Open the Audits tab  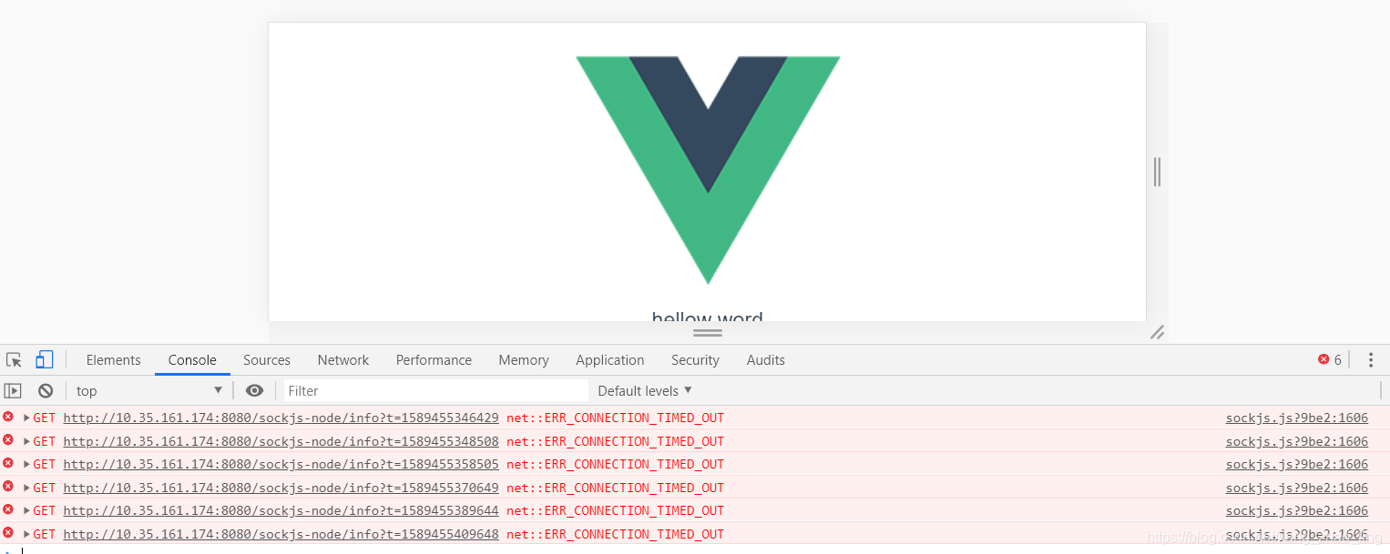pos(766,360)
